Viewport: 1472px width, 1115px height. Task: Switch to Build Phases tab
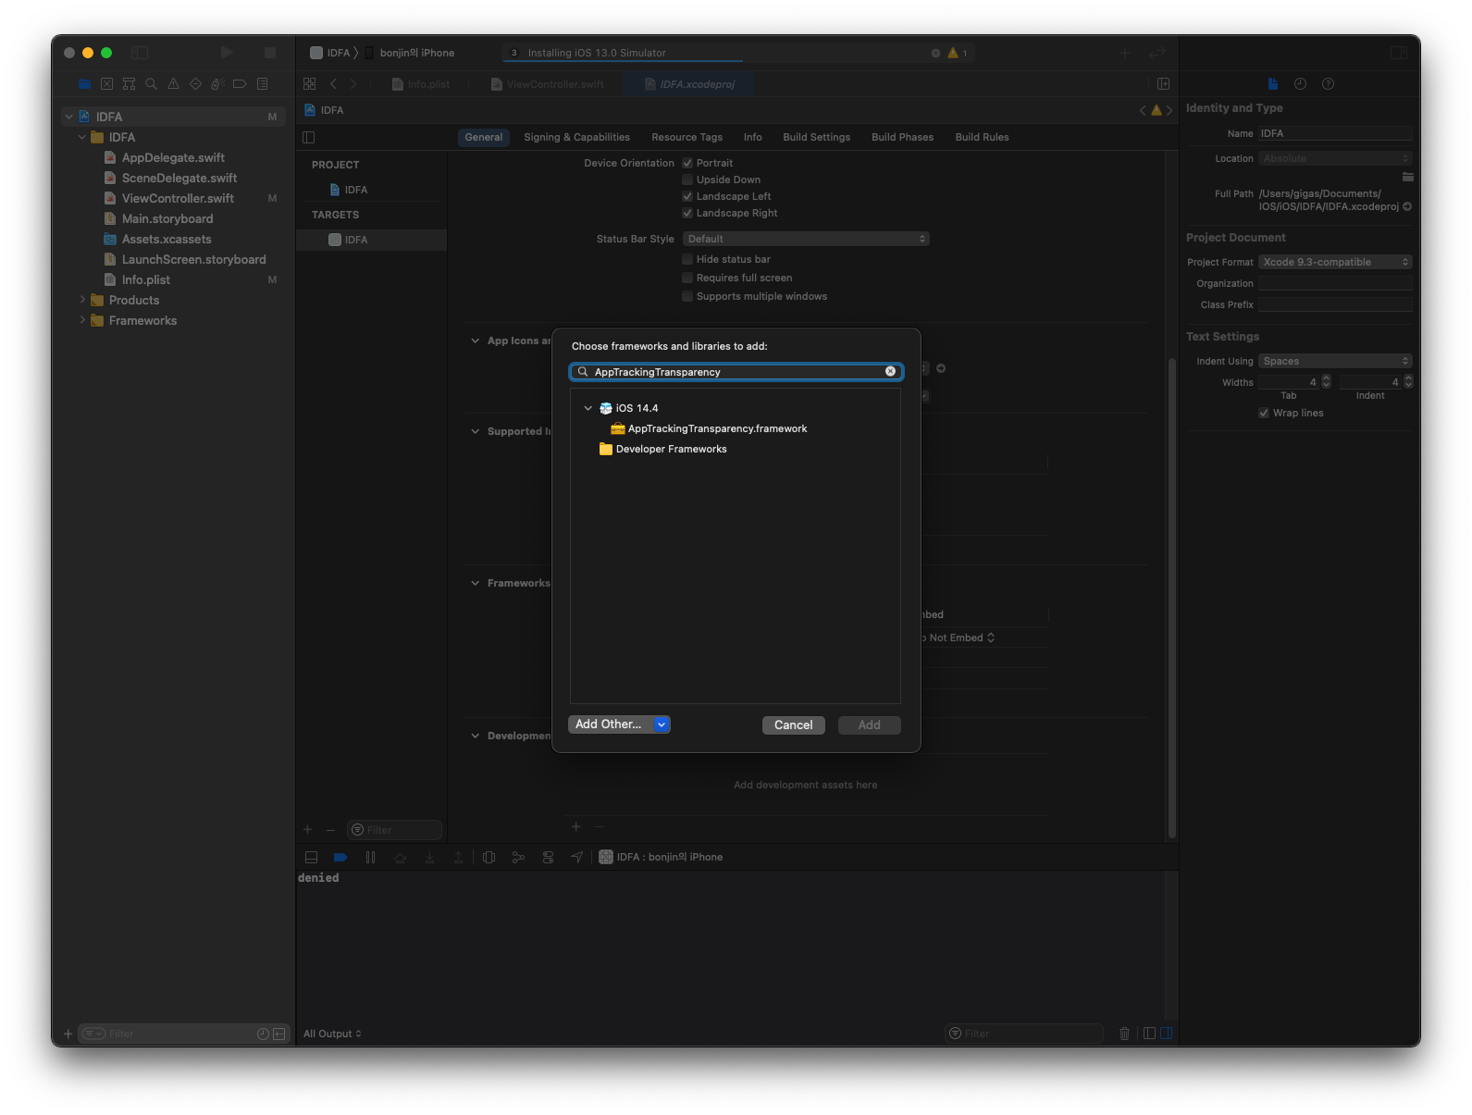click(x=902, y=137)
